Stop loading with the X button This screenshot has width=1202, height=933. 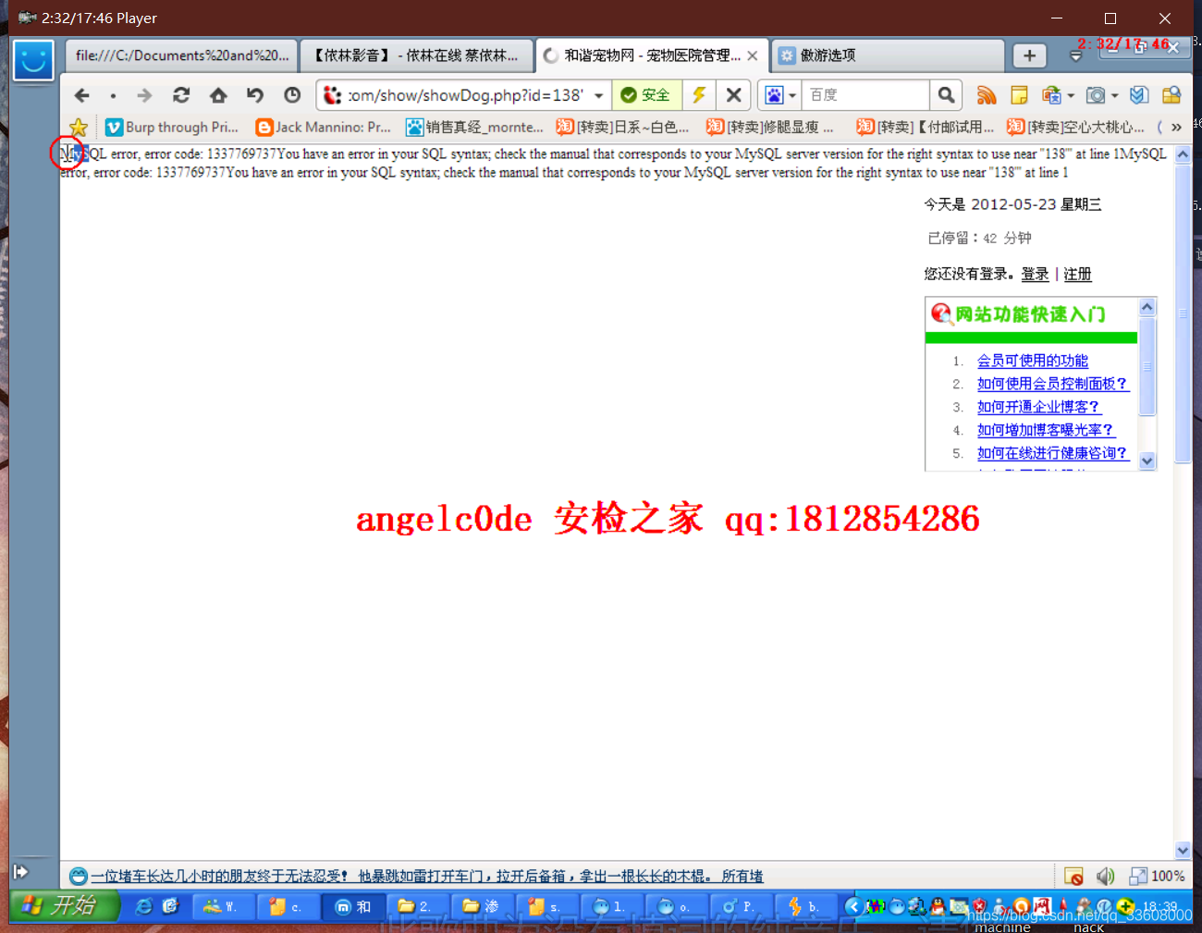coord(733,95)
